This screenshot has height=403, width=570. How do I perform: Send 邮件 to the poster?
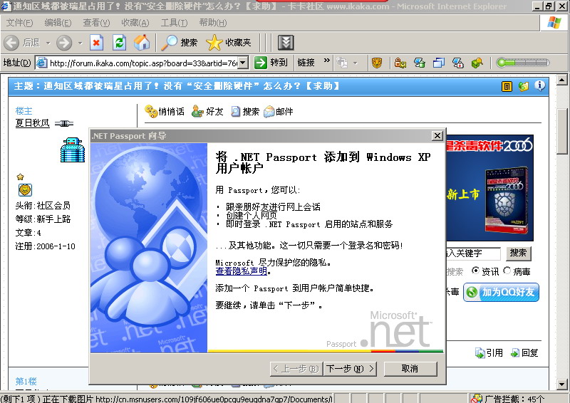pyautogui.click(x=278, y=111)
